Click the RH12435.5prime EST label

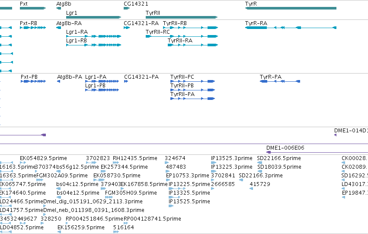(135, 158)
